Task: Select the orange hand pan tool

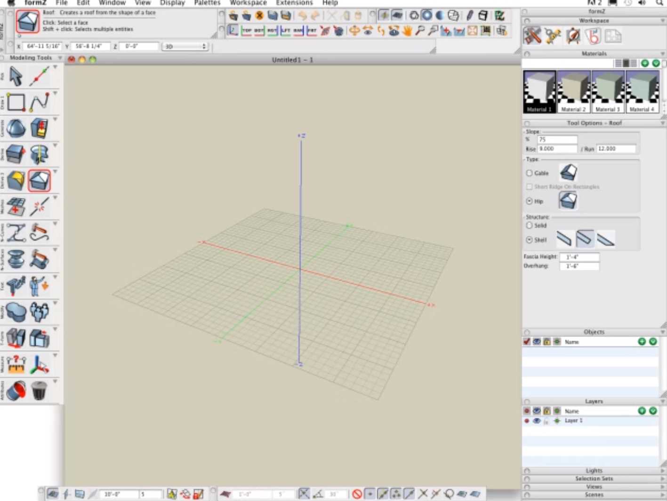Action: click(407, 31)
